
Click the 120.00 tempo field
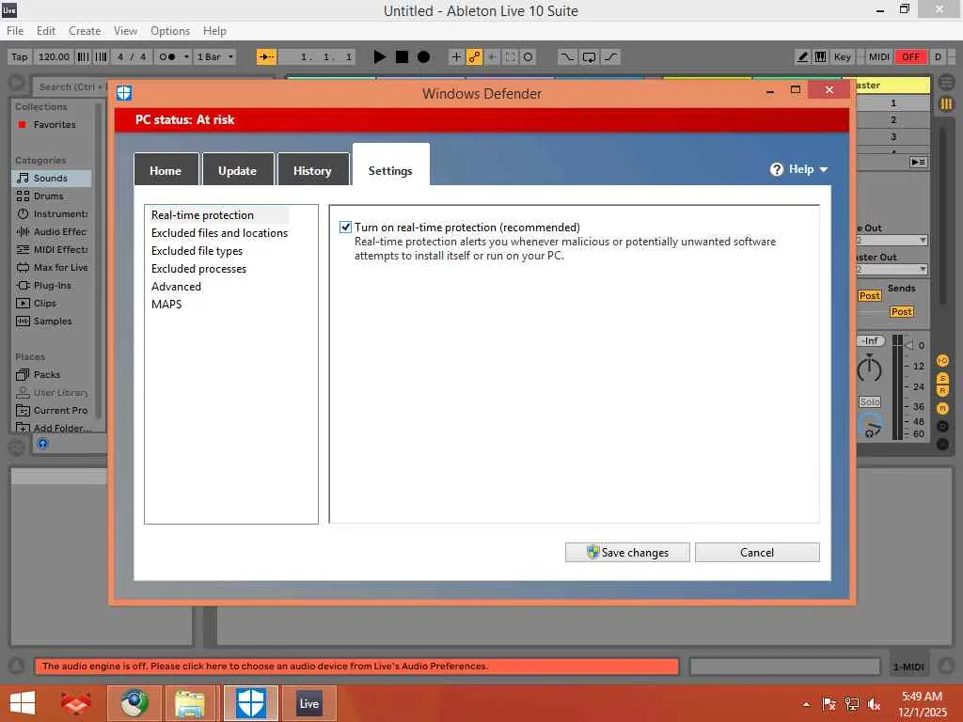tap(54, 57)
